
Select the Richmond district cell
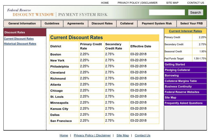coord(64,78)
